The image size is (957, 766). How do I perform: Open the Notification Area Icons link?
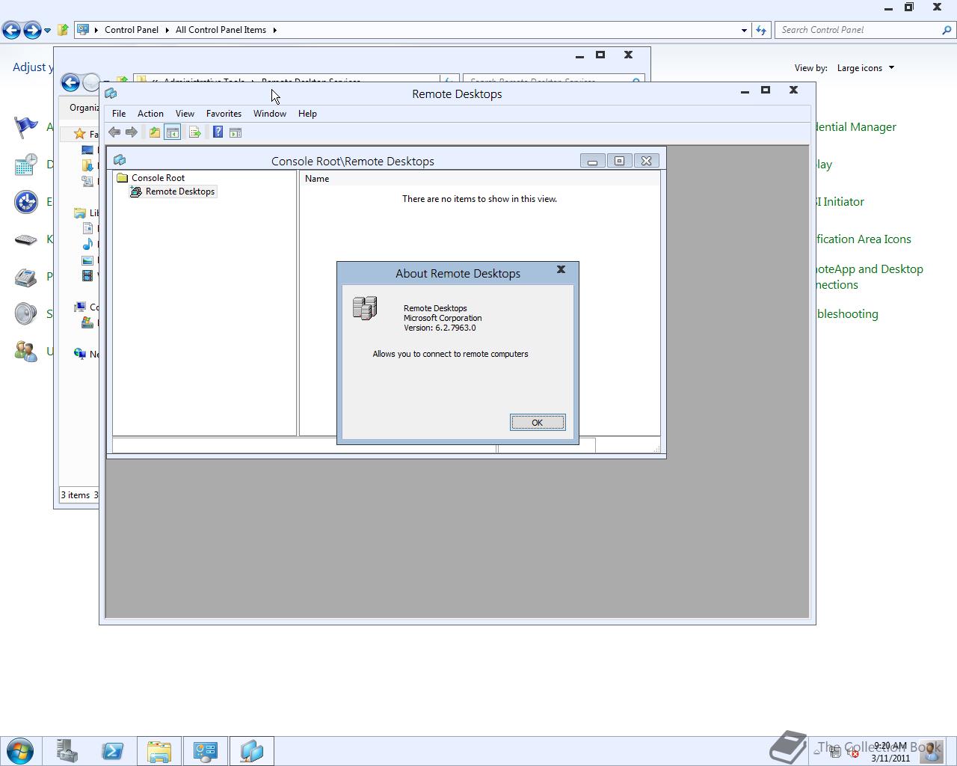(864, 239)
